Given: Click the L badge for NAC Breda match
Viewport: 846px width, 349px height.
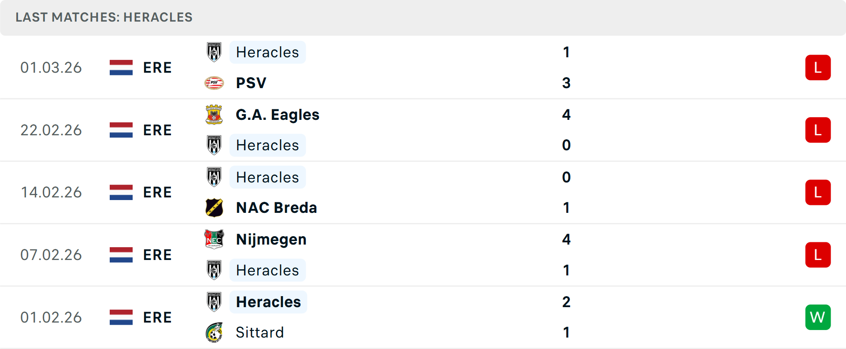Looking at the screenshot, I should click(818, 193).
